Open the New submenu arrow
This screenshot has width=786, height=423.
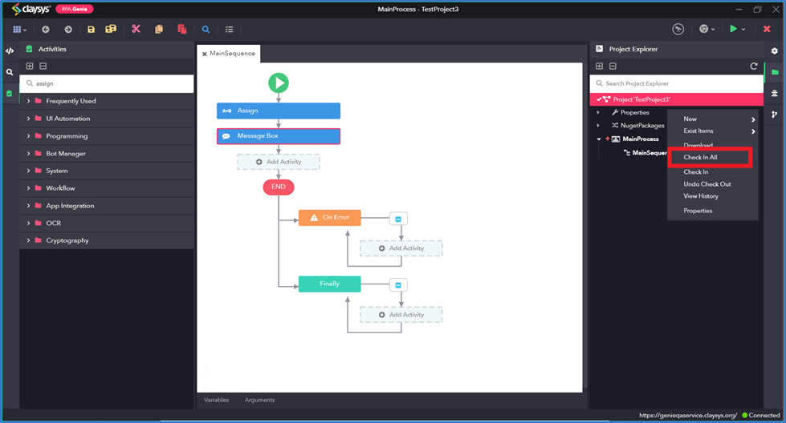pos(753,119)
